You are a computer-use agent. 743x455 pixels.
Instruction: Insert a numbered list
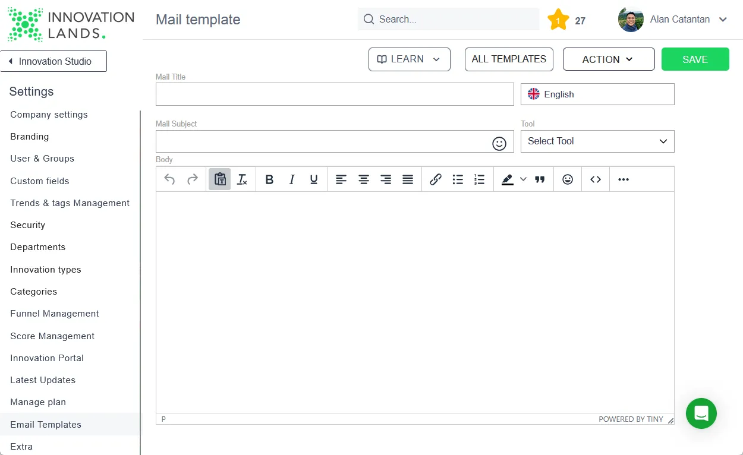[480, 179]
